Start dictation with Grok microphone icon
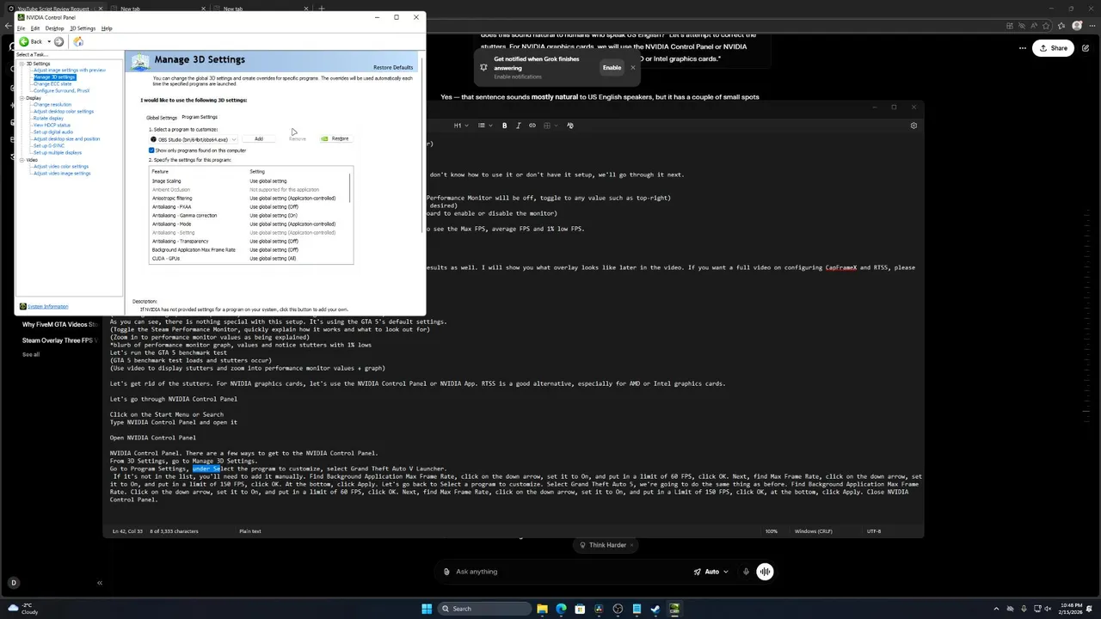1101x619 pixels. (x=745, y=572)
